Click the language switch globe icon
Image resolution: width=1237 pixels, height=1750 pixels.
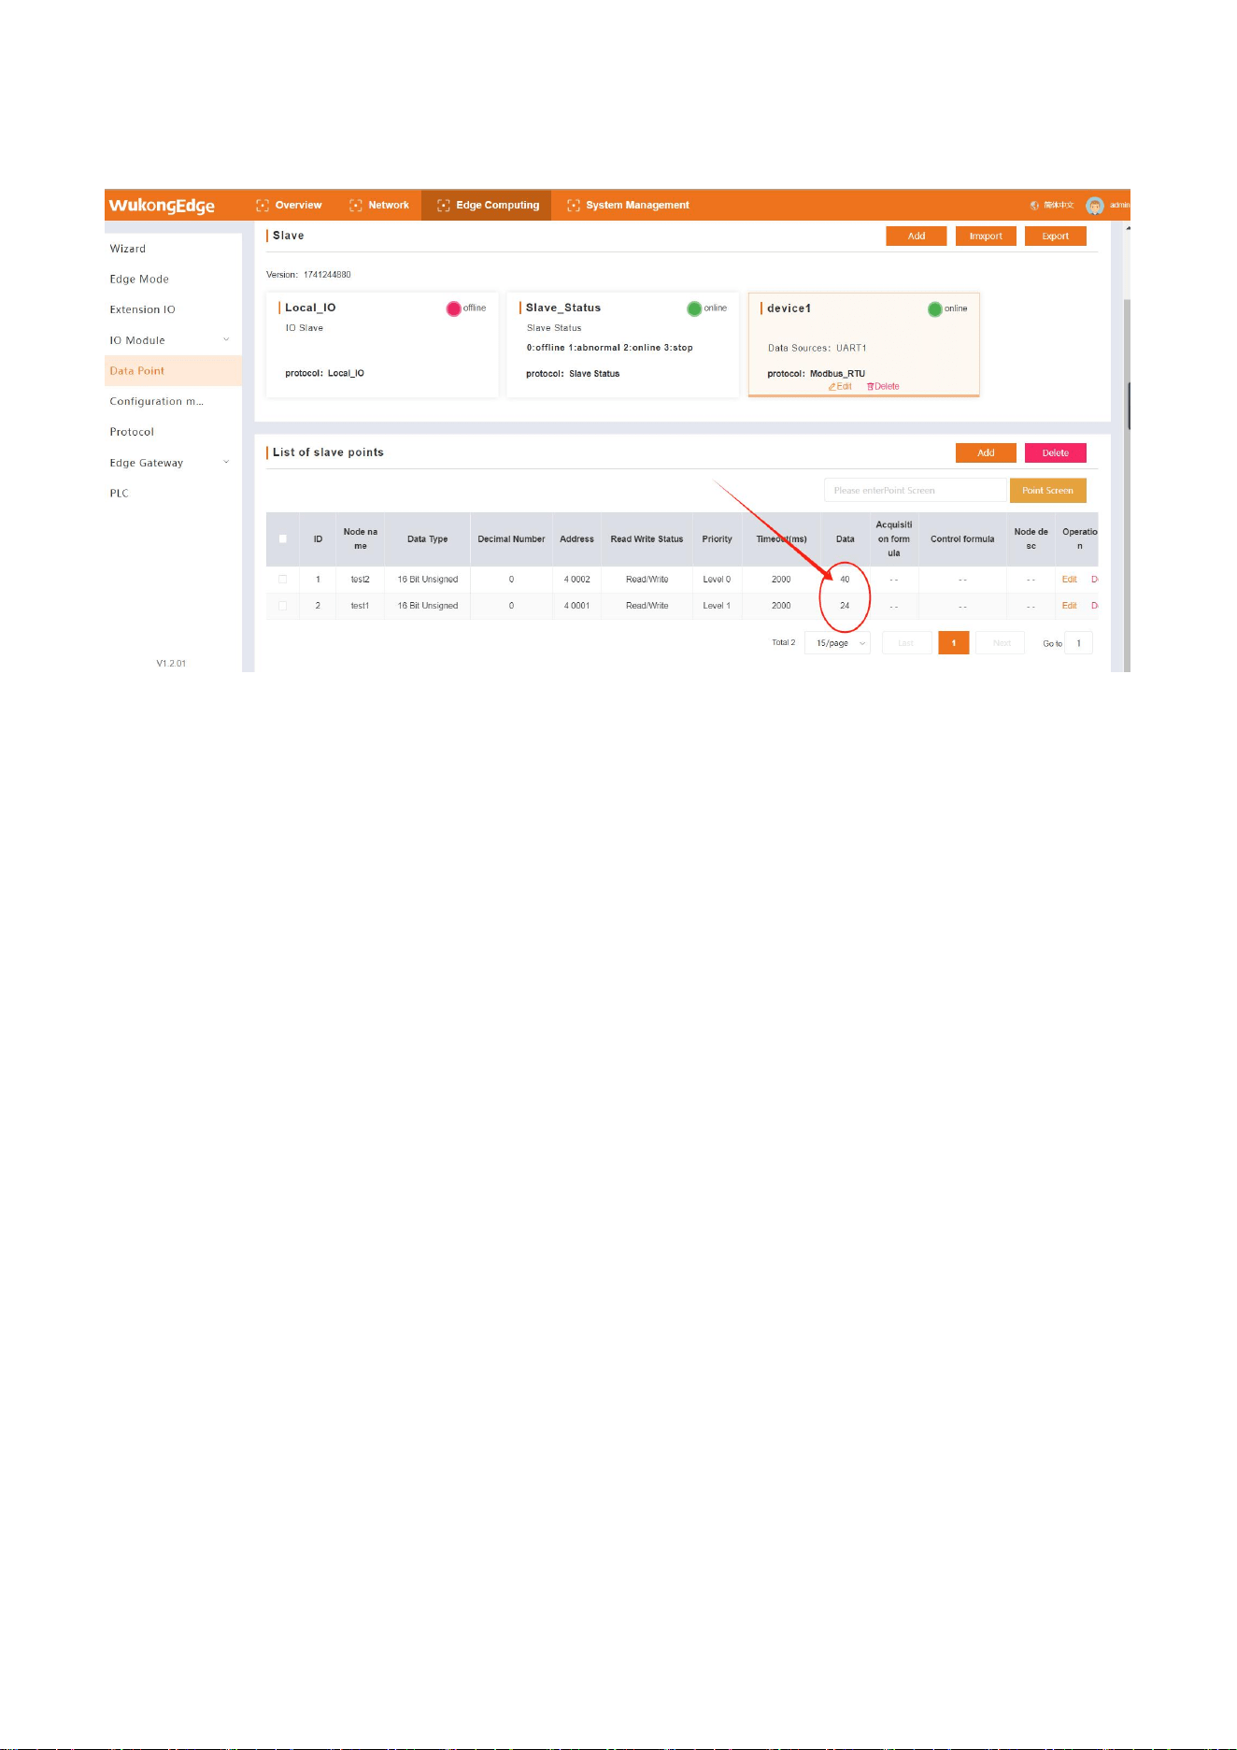click(x=1034, y=206)
